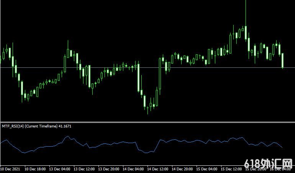Click the 13 Dec 12:00 time label
295x173 pixels.
[x=84, y=169]
